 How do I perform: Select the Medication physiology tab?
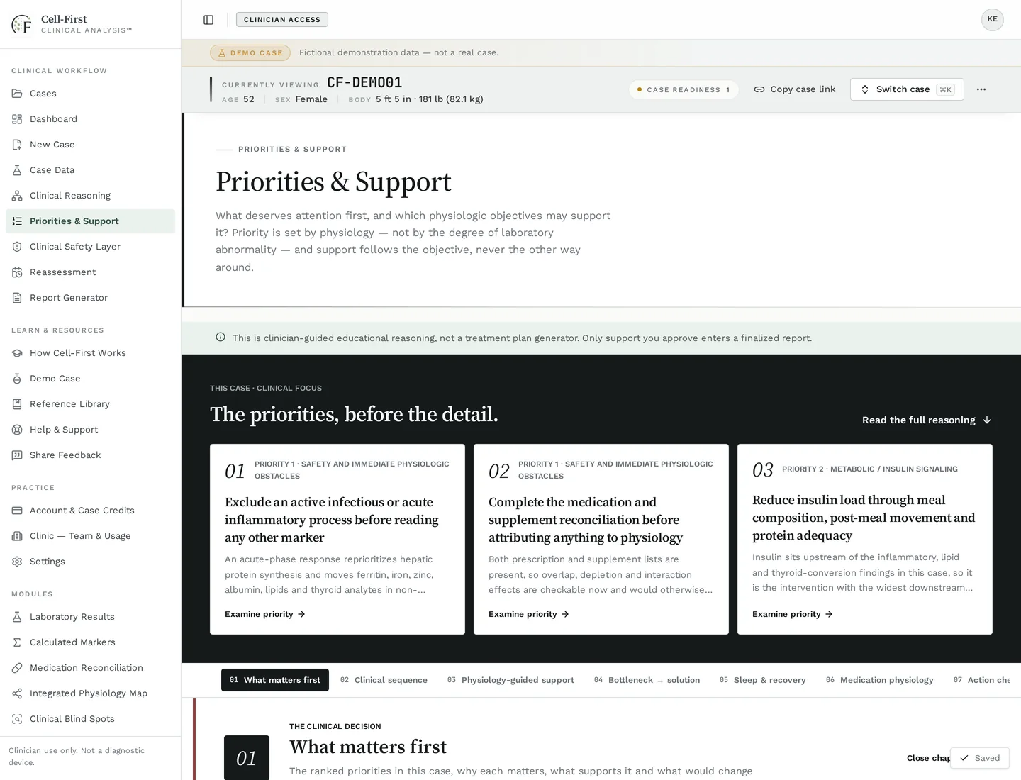click(x=879, y=680)
